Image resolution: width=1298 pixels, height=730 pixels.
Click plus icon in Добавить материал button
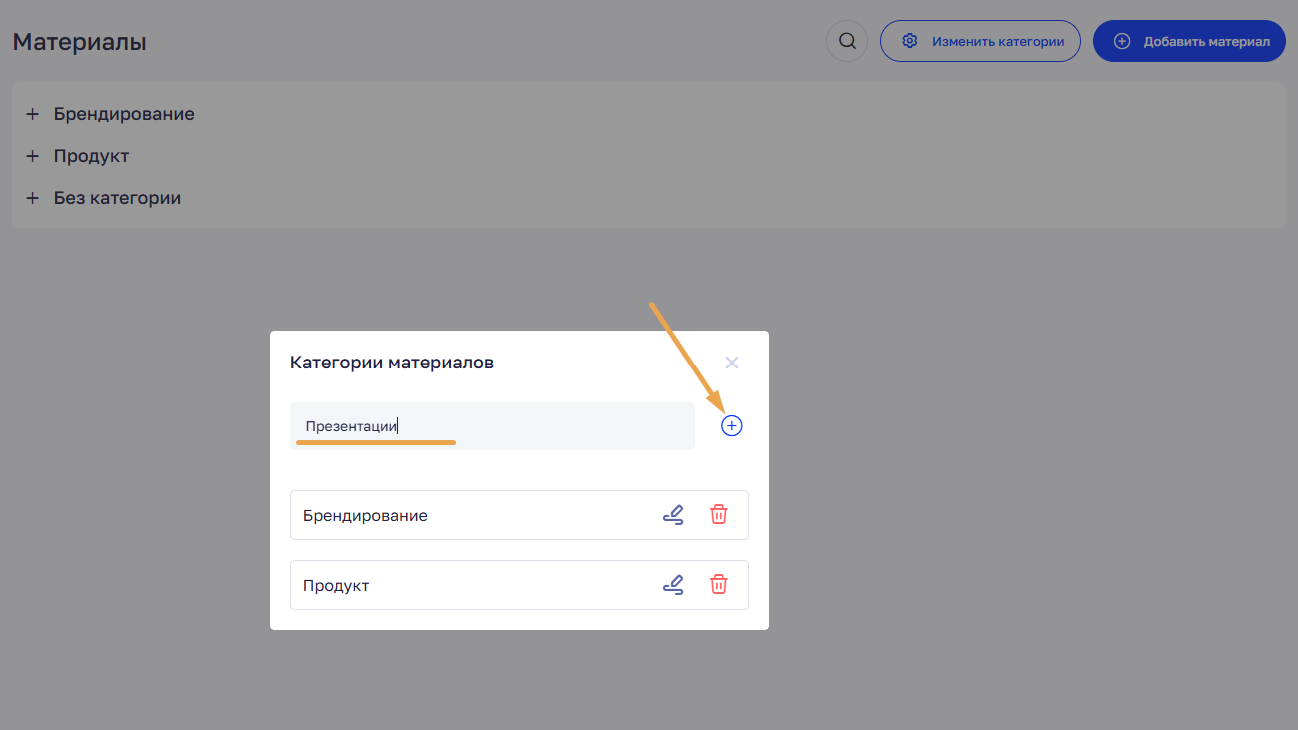[1122, 42]
